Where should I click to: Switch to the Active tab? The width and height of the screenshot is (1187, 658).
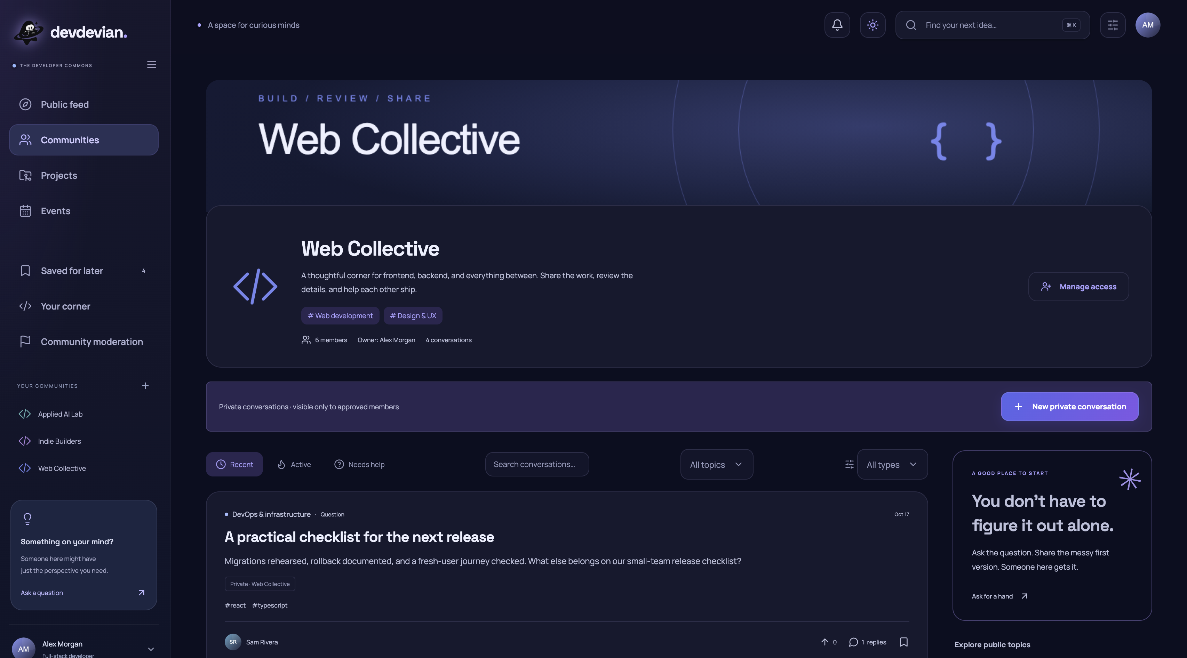[294, 465]
